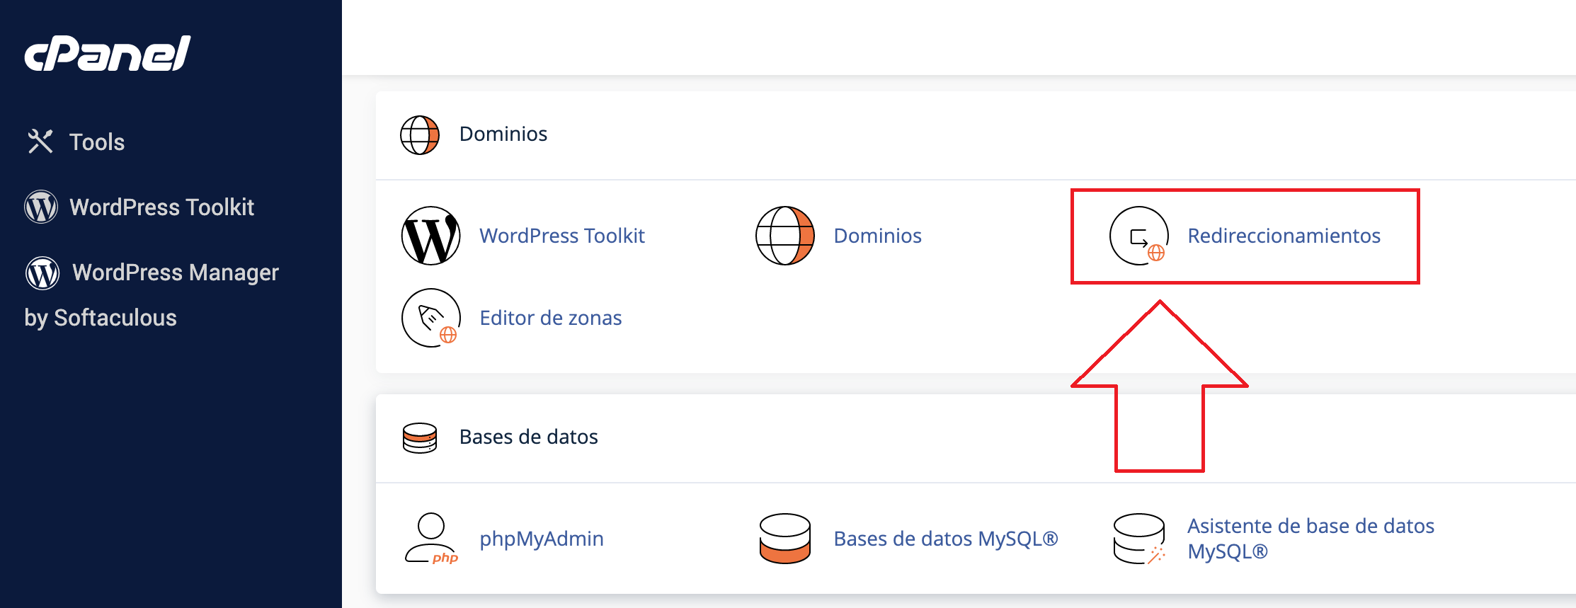Open the Redireccionamientos link

[x=1284, y=236]
